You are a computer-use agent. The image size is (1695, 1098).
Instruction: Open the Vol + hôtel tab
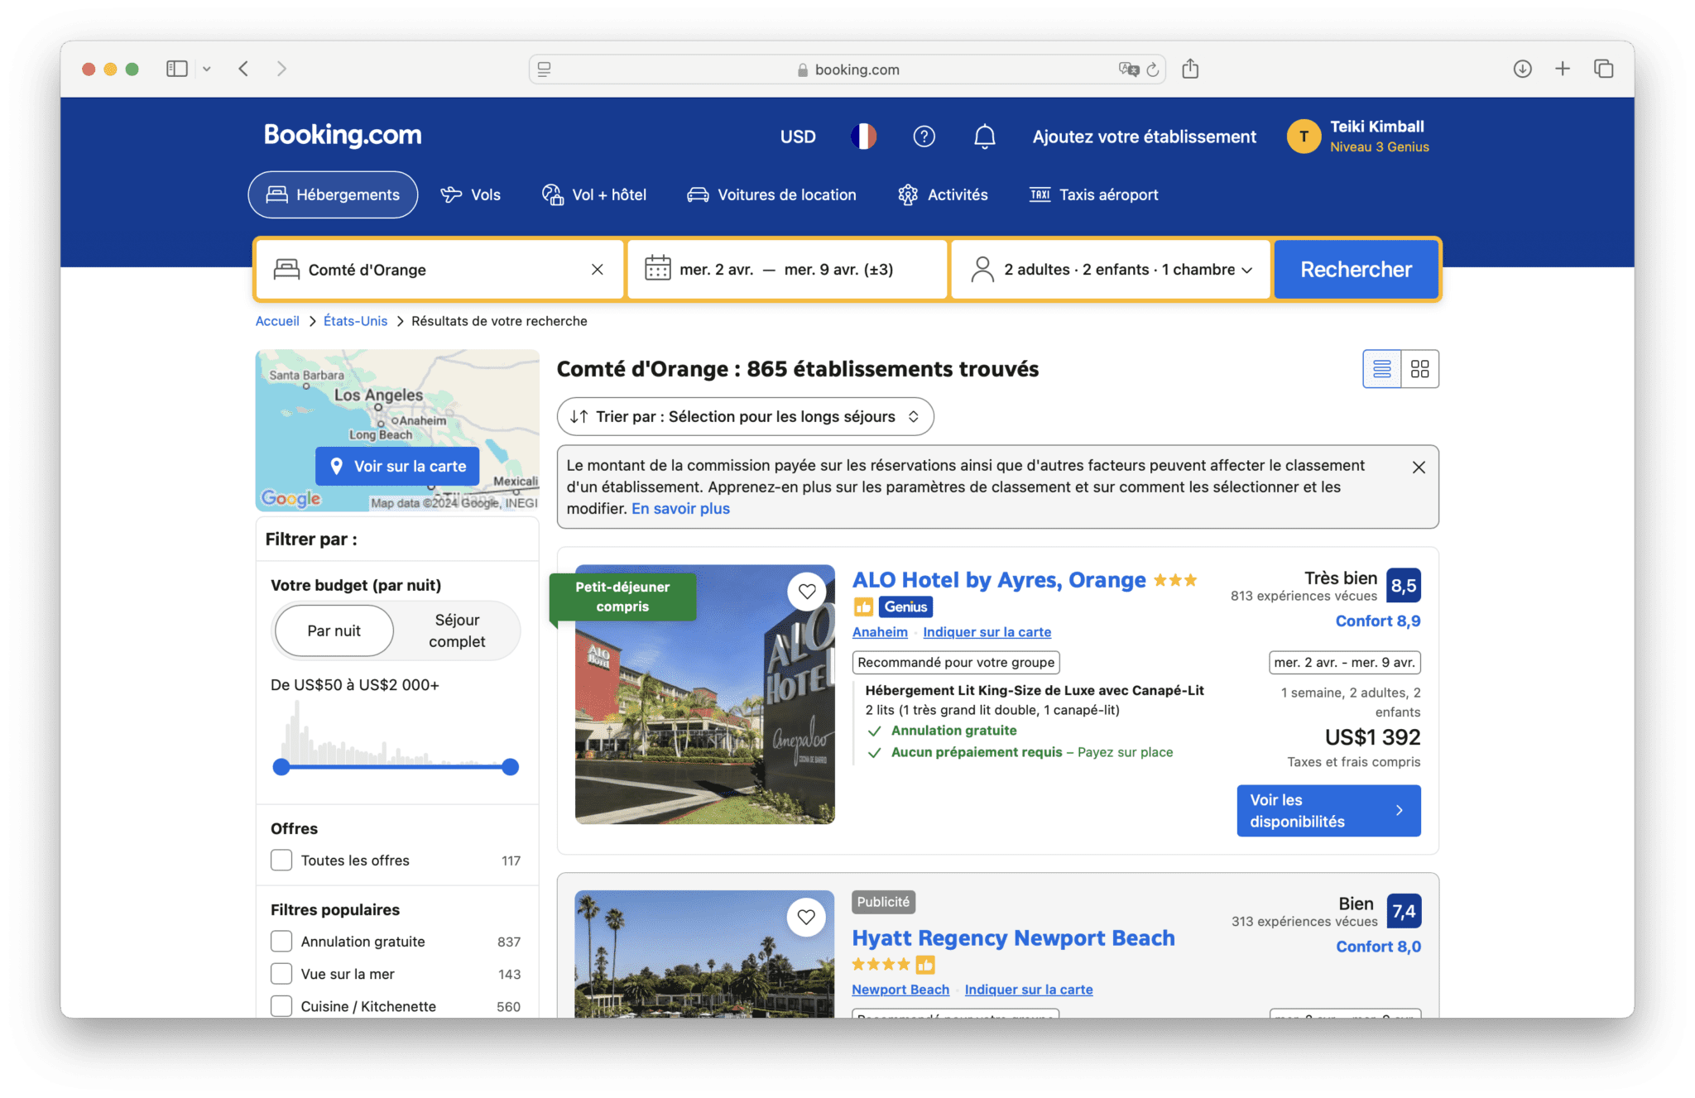pos(594,194)
